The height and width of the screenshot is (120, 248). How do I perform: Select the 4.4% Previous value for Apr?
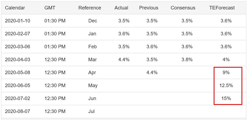[x=152, y=73]
